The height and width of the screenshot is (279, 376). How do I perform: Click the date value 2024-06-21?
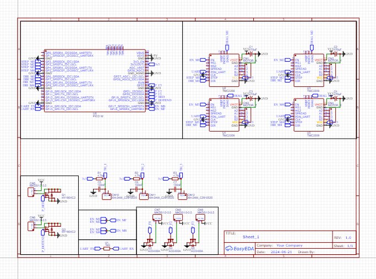click(x=282, y=253)
